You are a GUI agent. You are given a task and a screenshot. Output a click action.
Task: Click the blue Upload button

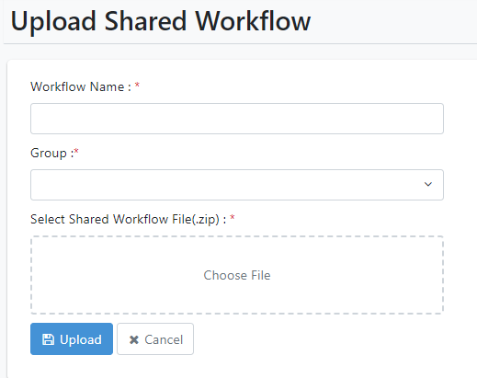pos(72,338)
